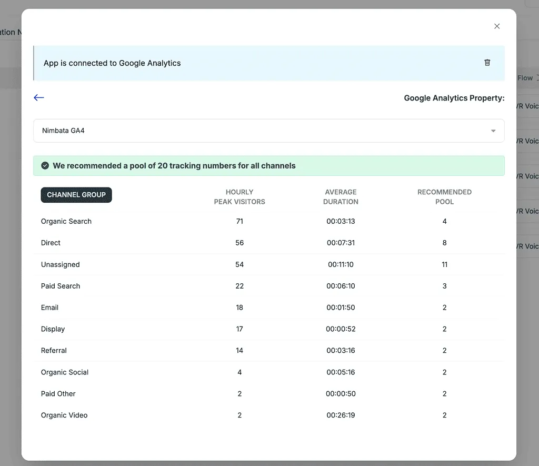Click the HOURLY PEAK VISITORS column header

tap(239, 197)
